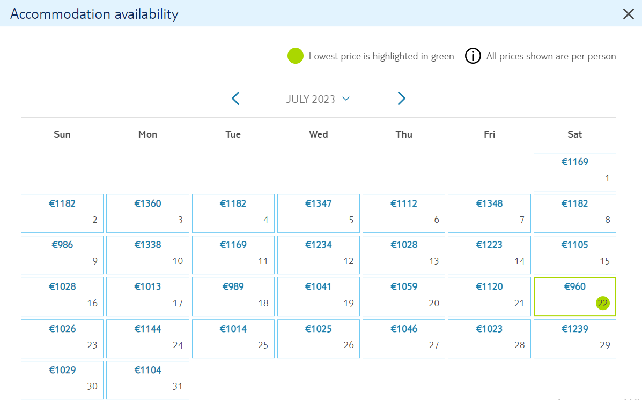This screenshot has width=642, height=400.
Task: Select July 22 with €960 price
Action: (574, 297)
